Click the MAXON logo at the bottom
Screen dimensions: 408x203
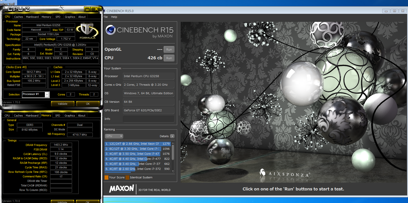[x=122, y=189]
